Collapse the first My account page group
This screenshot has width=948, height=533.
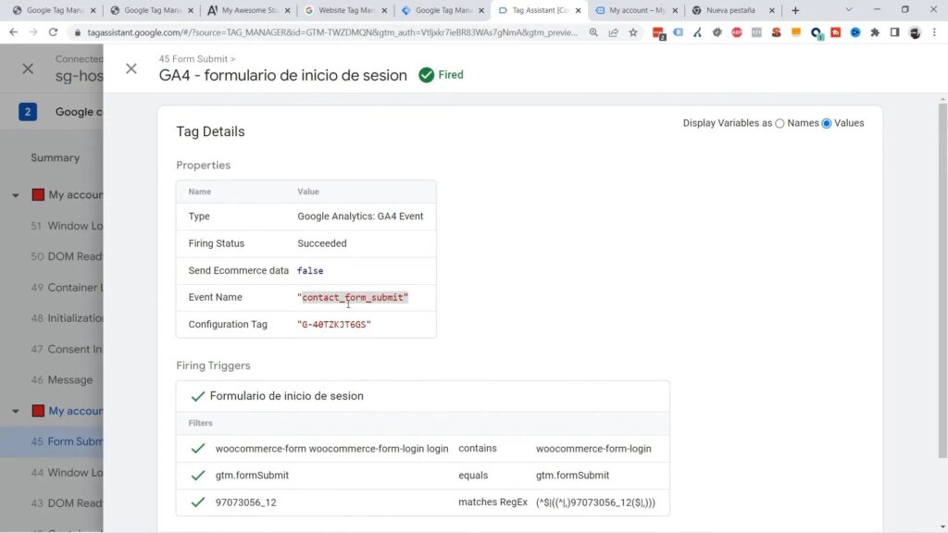[x=15, y=195]
